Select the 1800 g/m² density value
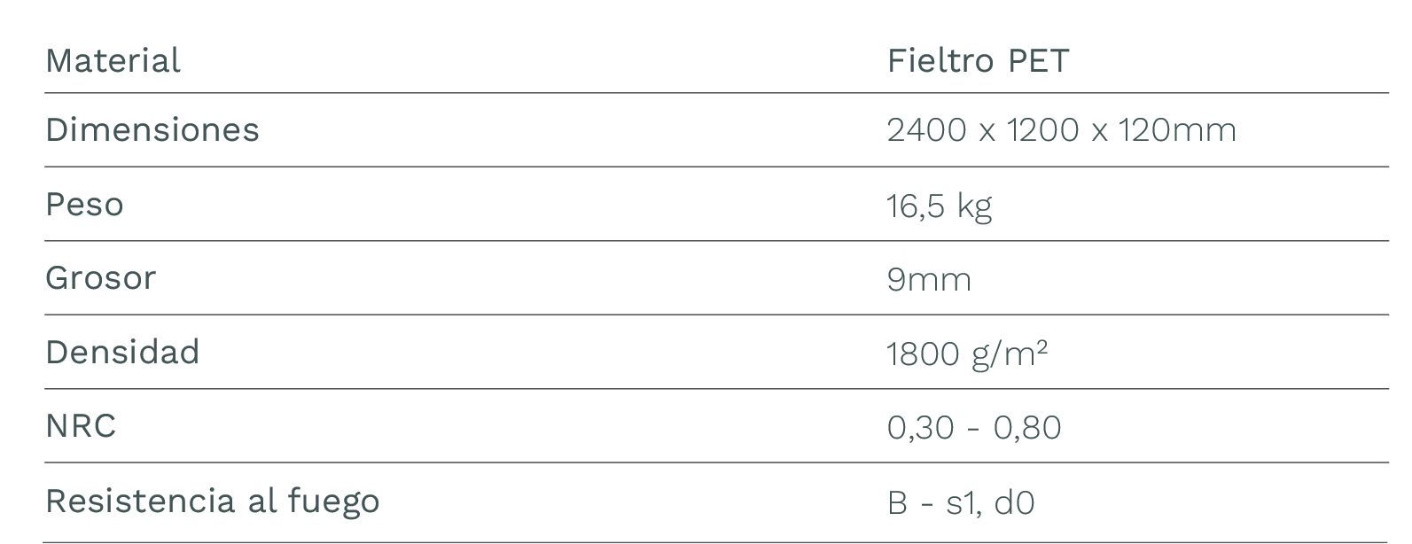 (966, 354)
